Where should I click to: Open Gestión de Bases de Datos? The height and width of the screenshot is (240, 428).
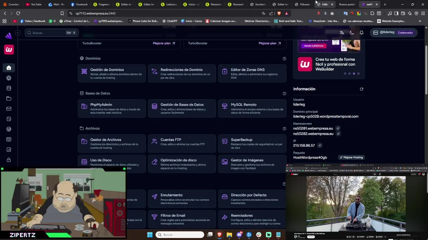coord(182,108)
